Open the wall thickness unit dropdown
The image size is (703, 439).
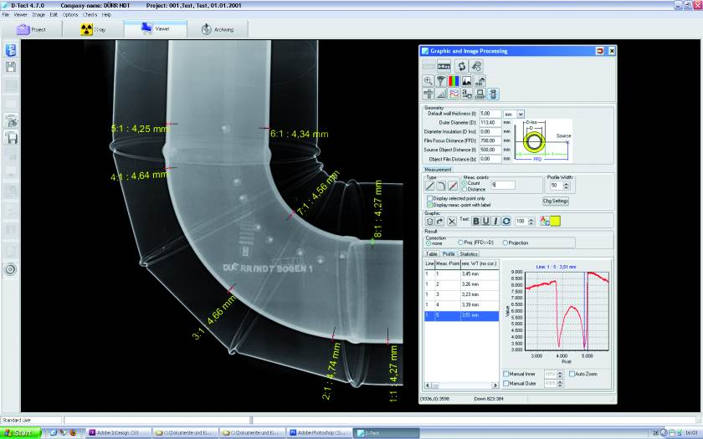tap(521, 113)
